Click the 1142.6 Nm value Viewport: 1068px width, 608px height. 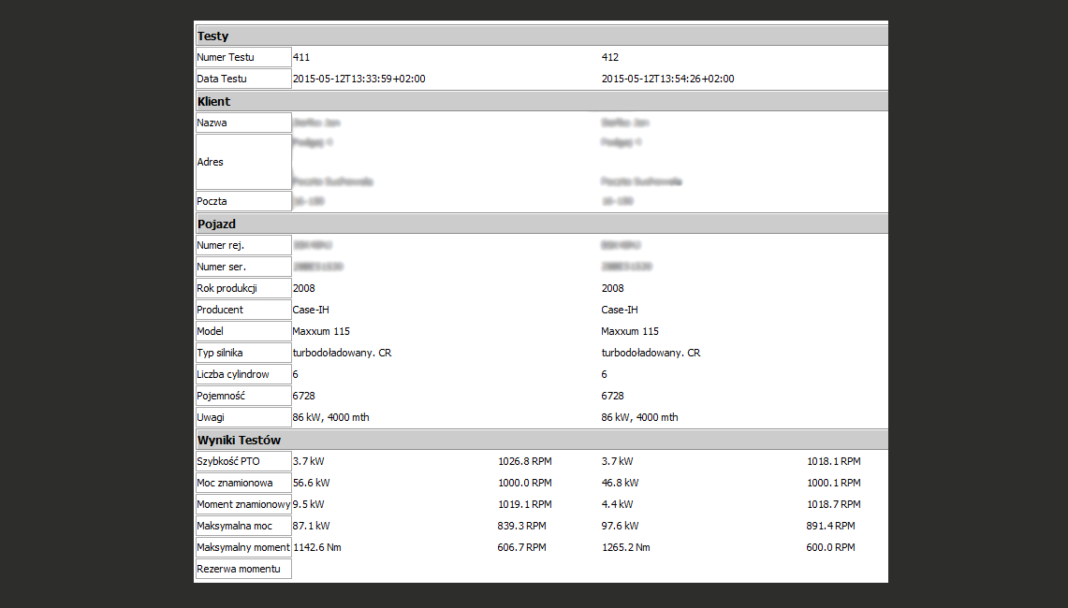coord(316,547)
